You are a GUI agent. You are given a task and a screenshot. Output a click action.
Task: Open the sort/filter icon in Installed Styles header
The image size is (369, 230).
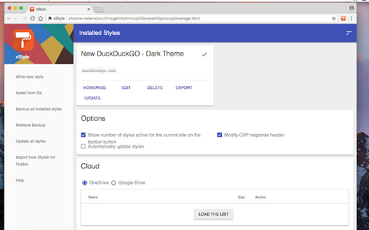[348, 33]
